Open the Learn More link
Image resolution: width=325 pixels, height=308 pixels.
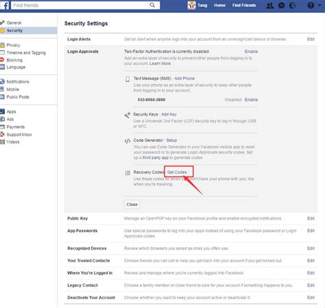pyautogui.click(x=160, y=64)
